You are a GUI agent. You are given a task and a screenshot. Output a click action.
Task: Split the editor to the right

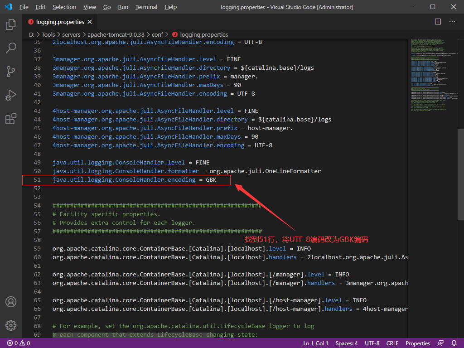438,22
